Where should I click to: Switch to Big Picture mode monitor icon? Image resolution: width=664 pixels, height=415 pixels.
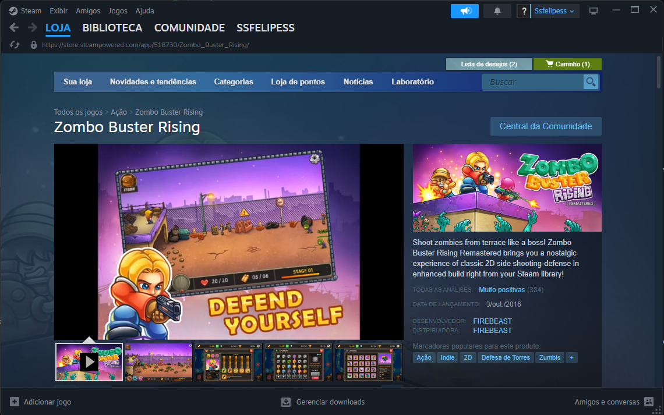[x=594, y=11]
